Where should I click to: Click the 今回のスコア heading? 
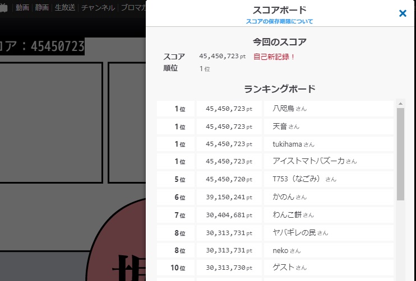pyautogui.click(x=279, y=42)
